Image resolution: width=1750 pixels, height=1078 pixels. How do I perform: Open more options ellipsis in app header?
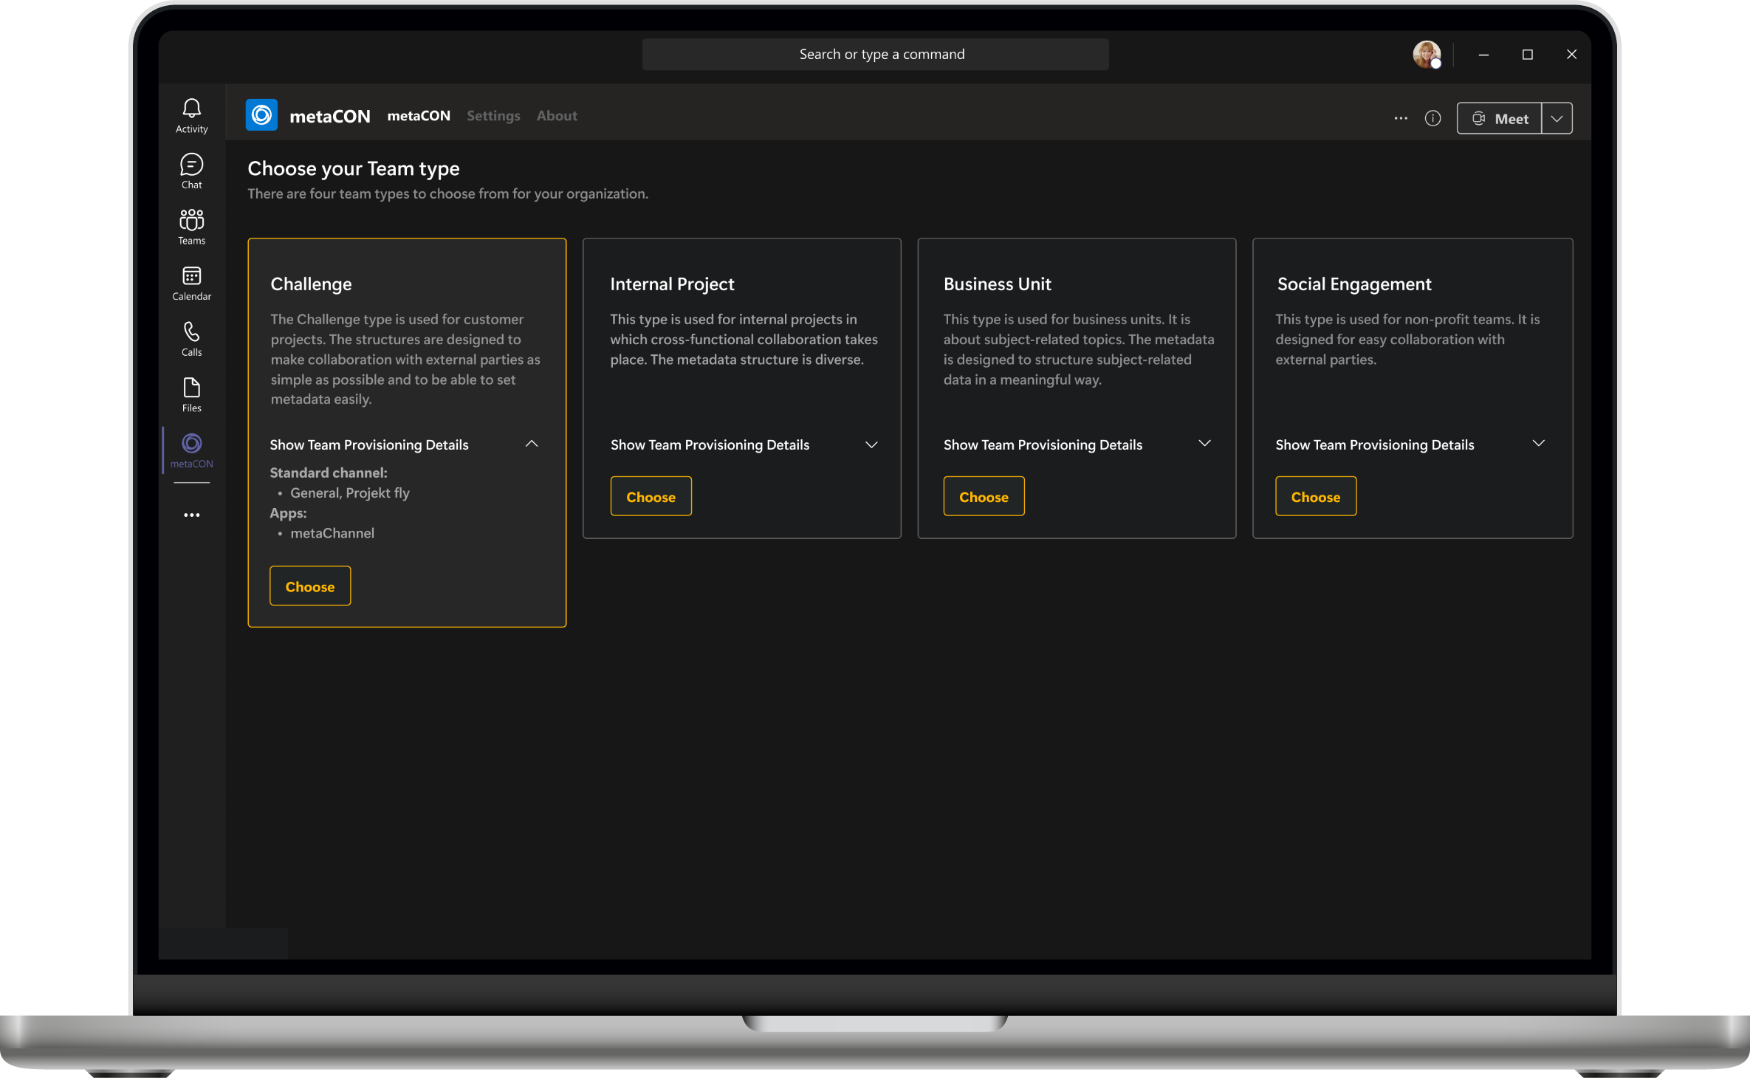(1401, 118)
